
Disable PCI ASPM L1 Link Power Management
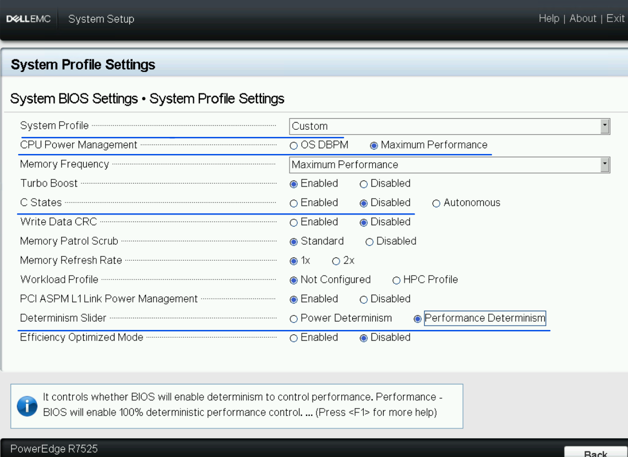click(363, 299)
